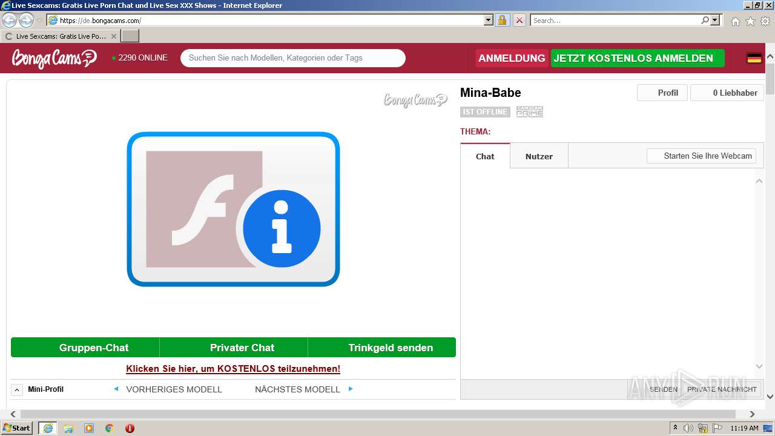Open search provider dropdown arrow
The image size is (775, 436).
(716, 20)
